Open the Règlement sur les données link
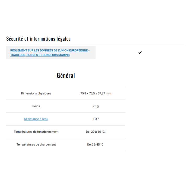The height and width of the screenshot is (188, 188). (x=50, y=50)
